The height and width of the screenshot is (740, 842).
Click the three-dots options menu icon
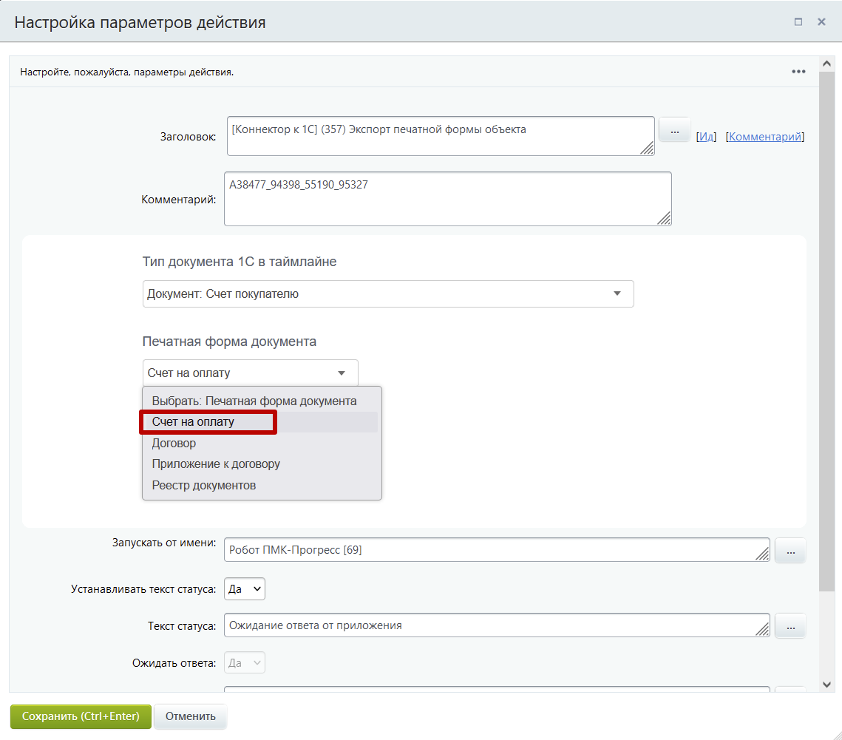(x=798, y=72)
